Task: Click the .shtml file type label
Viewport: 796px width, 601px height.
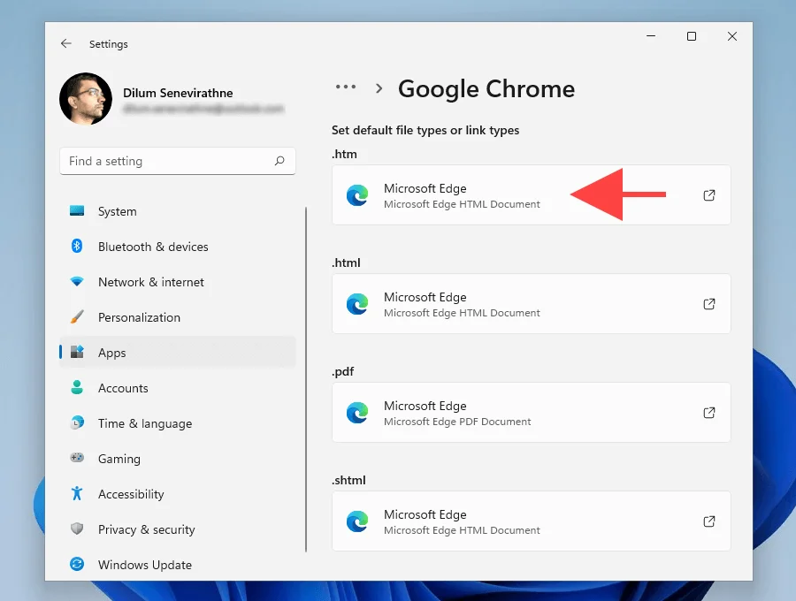Action: click(x=348, y=480)
